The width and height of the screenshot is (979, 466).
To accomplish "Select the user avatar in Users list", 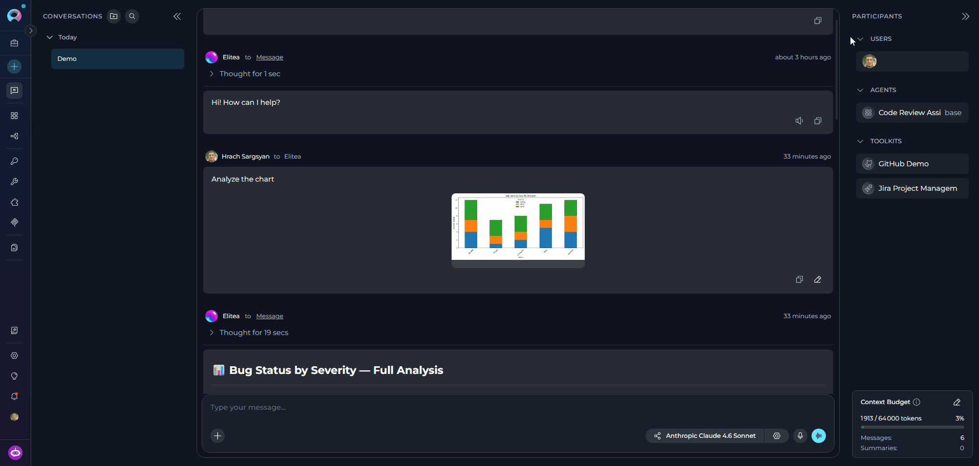I will 869,61.
